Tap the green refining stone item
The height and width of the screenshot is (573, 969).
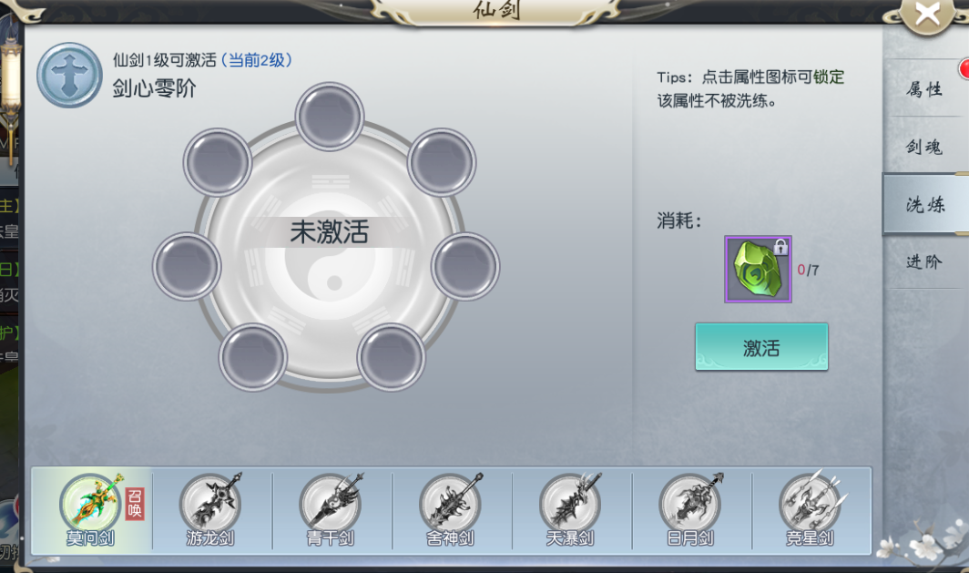(x=758, y=269)
